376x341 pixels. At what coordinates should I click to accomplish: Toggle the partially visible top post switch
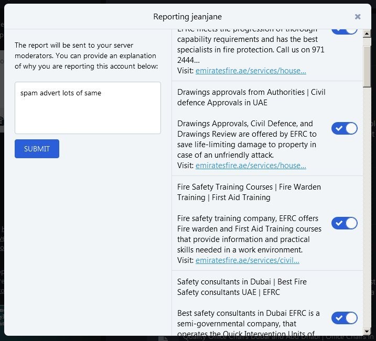point(345,31)
